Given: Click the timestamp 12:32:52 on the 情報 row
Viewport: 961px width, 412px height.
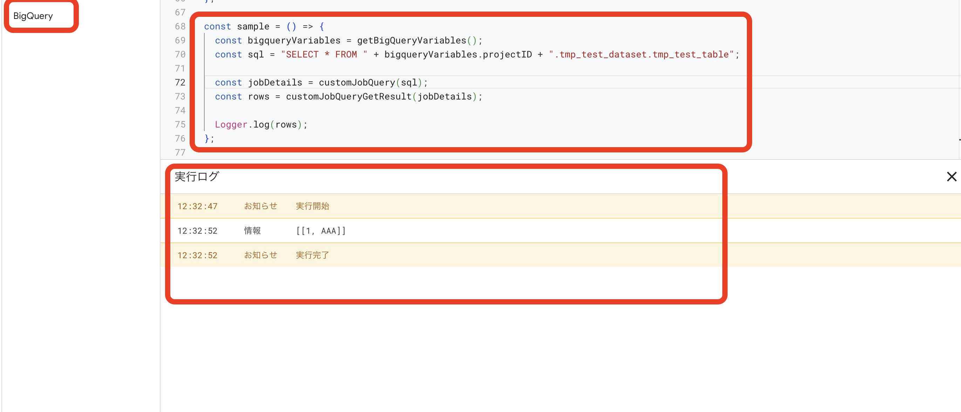Looking at the screenshot, I should tap(197, 231).
